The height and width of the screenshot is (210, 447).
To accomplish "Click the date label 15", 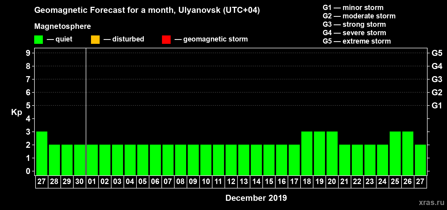I will tap(269, 182).
